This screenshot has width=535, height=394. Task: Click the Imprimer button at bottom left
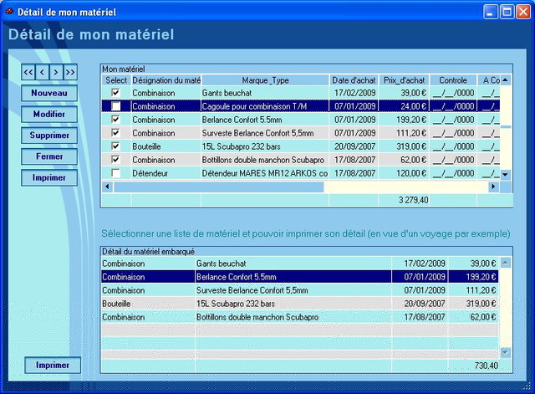coord(53,365)
